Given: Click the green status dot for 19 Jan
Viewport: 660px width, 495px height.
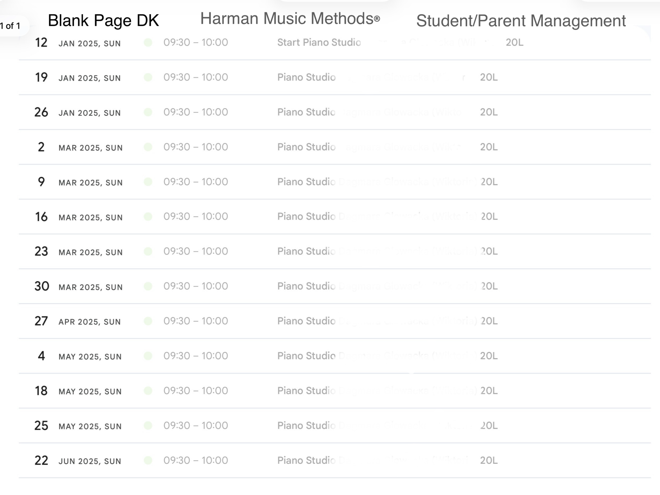Looking at the screenshot, I should (148, 77).
